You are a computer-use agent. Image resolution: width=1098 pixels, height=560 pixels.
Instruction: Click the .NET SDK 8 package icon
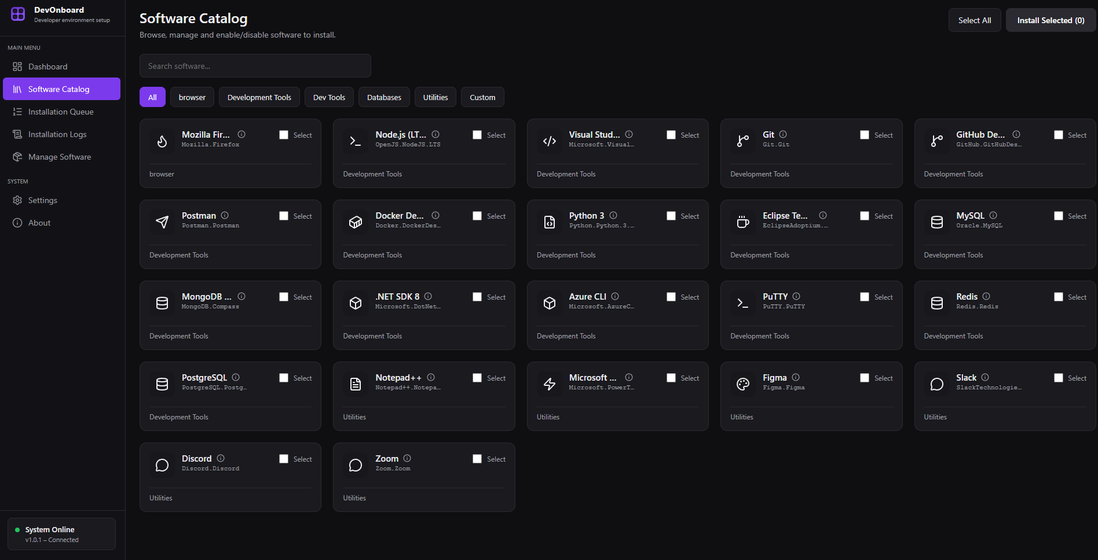point(356,303)
